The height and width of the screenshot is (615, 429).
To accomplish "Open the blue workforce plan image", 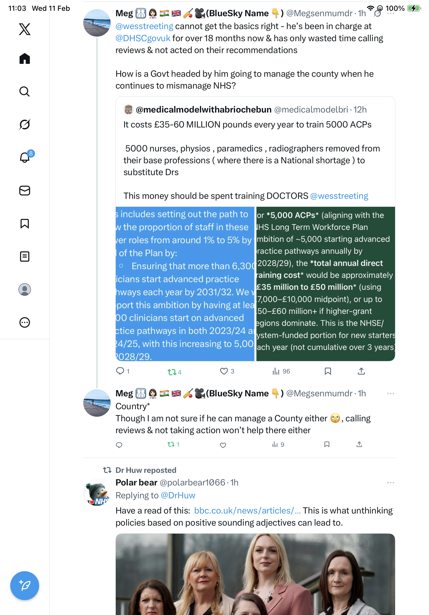I will click(185, 284).
